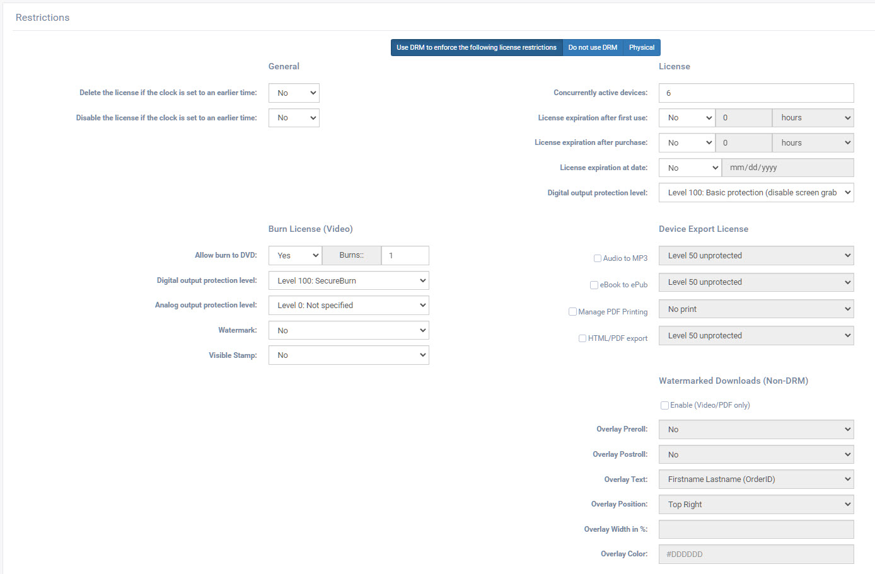This screenshot has height=574, width=875.
Task: Enable the Audio to MP3 checkbox
Action: click(x=597, y=258)
